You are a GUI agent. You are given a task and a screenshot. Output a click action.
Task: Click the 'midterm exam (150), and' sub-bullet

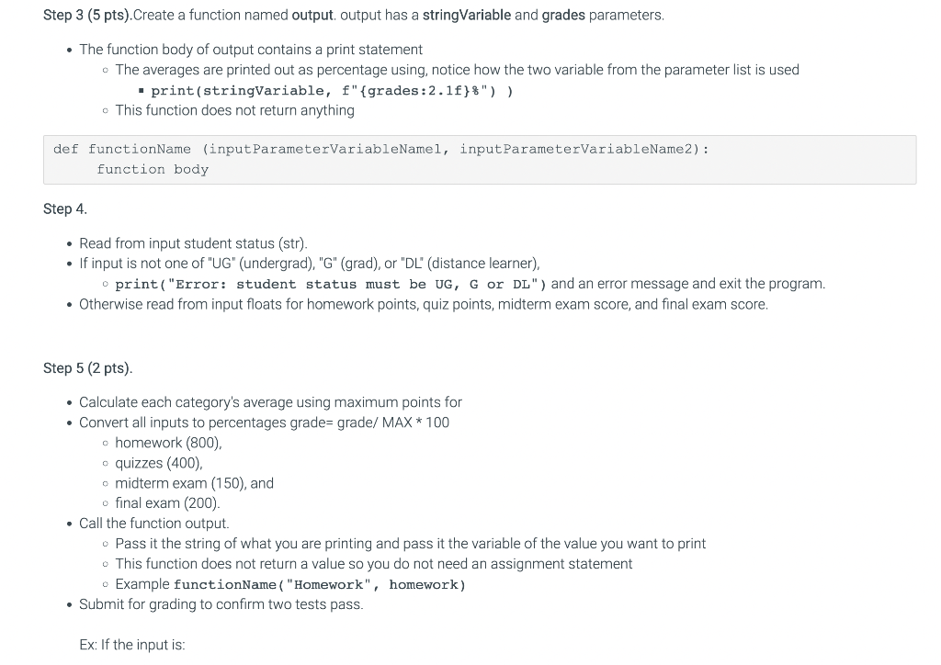(x=195, y=483)
